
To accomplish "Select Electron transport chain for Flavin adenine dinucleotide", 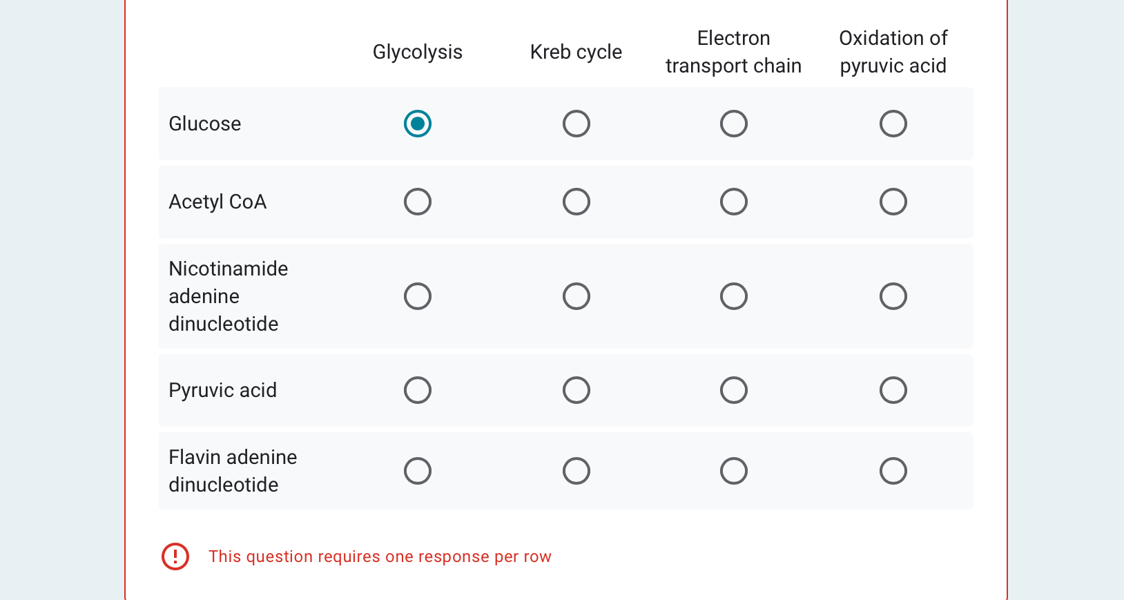I will click(733, 470).
